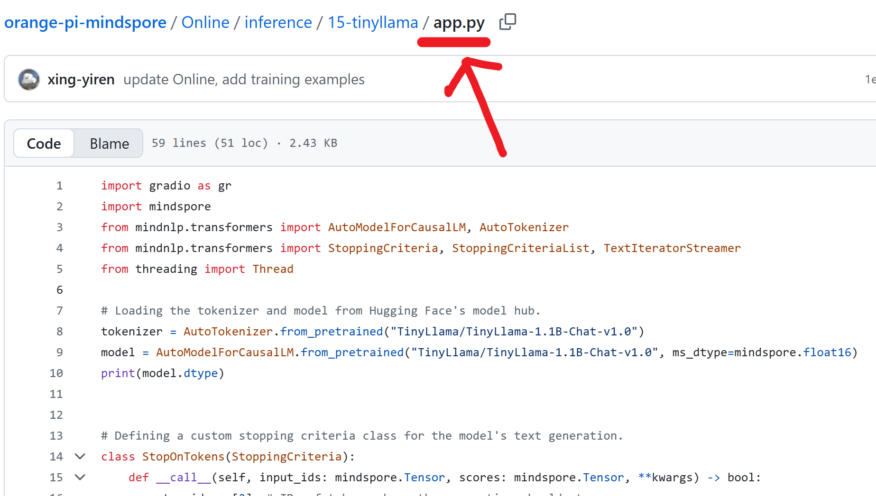
Task: Select line number 13
Action: tap(56, 436)
